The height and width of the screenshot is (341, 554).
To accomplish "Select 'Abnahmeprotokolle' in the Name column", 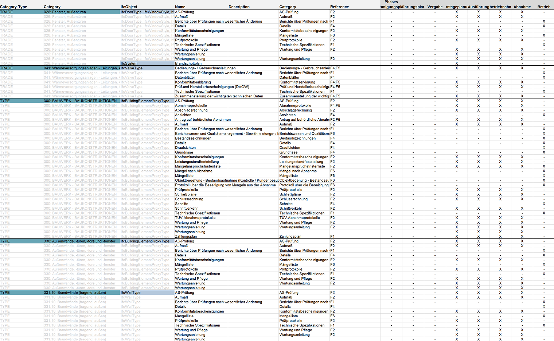I will pos(191,105).
